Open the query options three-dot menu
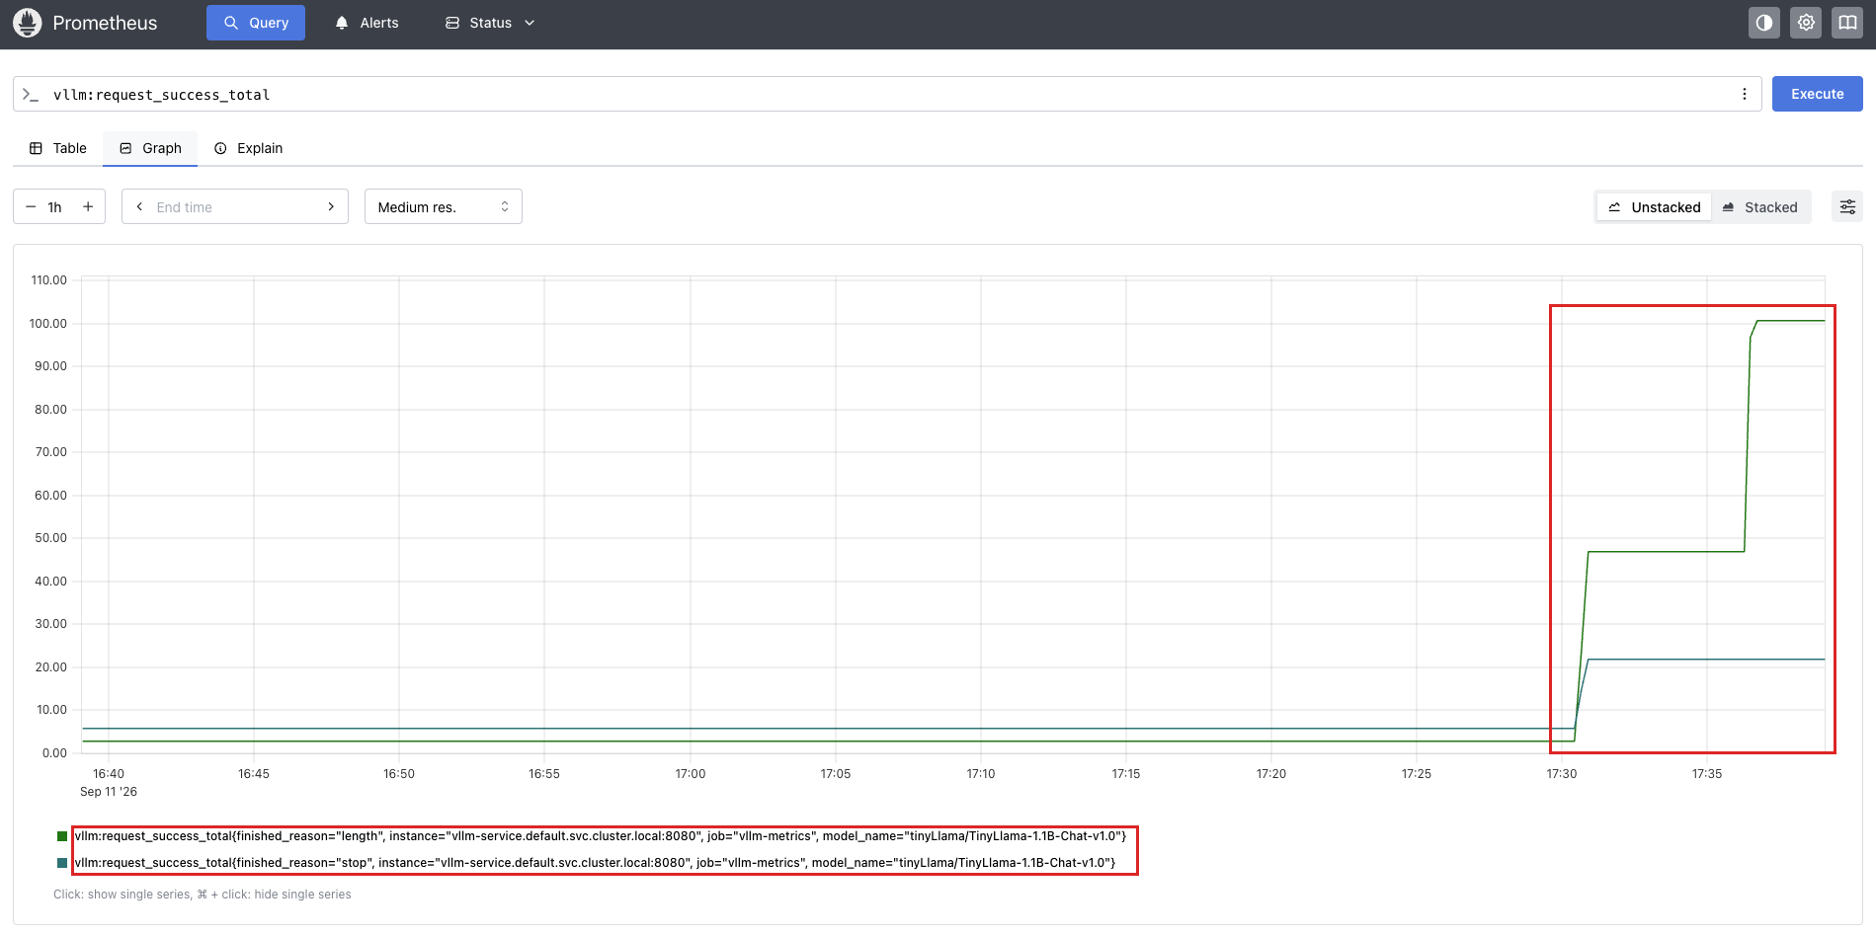This screenshot has height=936, width=1876. pos(1745,94)
